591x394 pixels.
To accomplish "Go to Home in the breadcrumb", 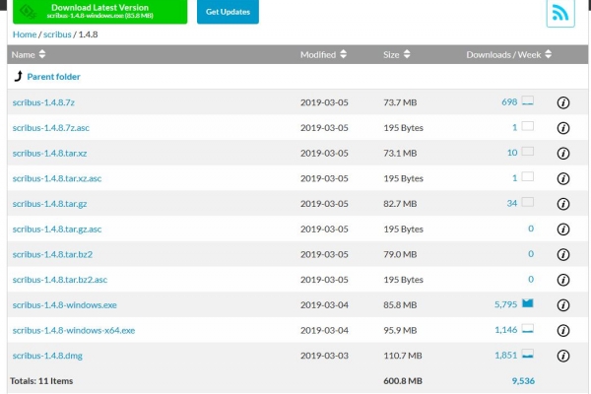I will point(25,34).
